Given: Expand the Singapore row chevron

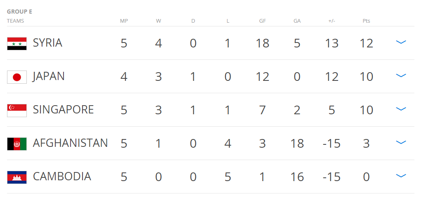Looking at the screenshot, I should (401, 109).
